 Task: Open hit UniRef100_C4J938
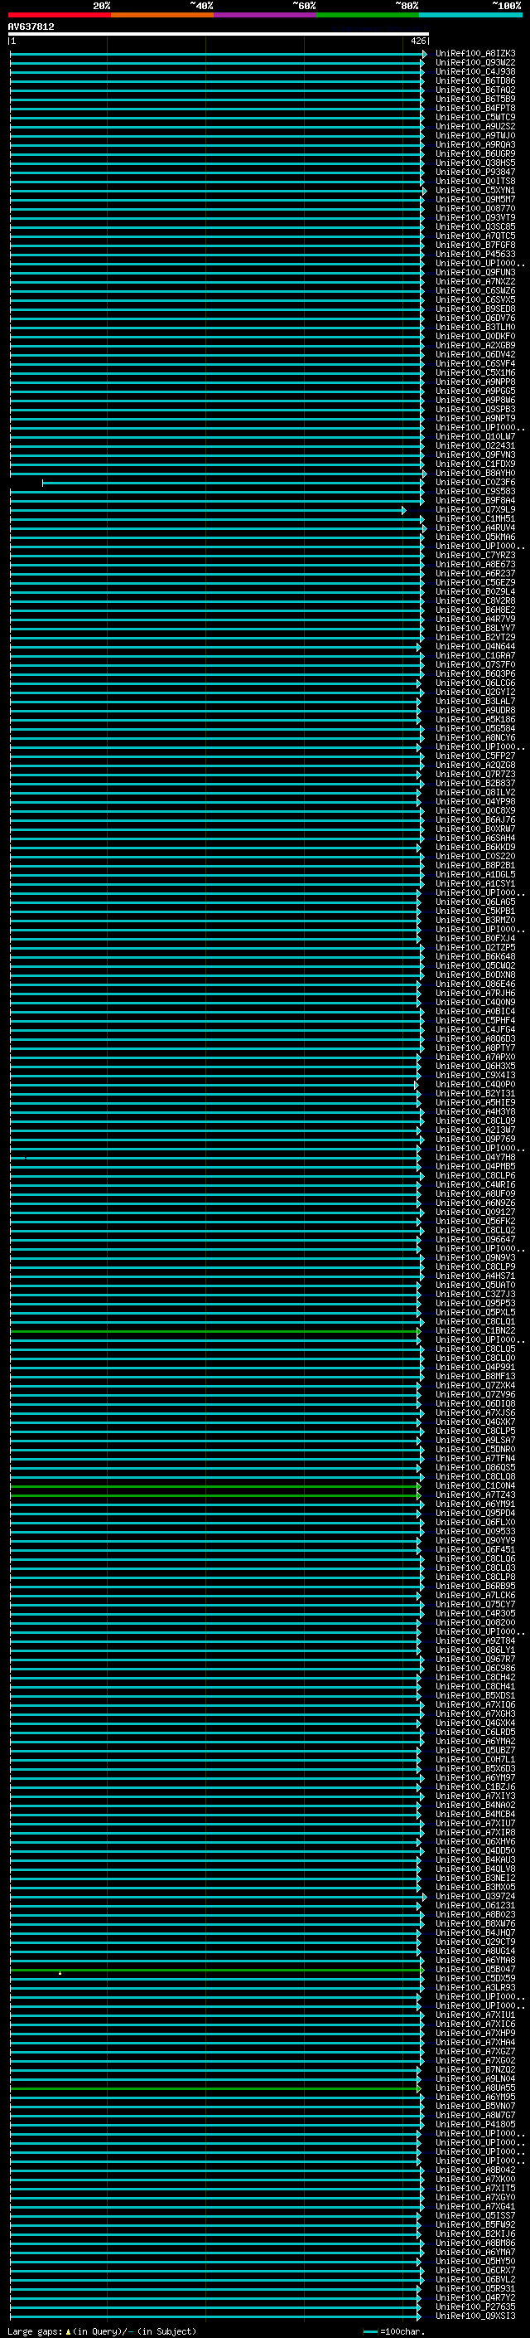click(475, 71)
